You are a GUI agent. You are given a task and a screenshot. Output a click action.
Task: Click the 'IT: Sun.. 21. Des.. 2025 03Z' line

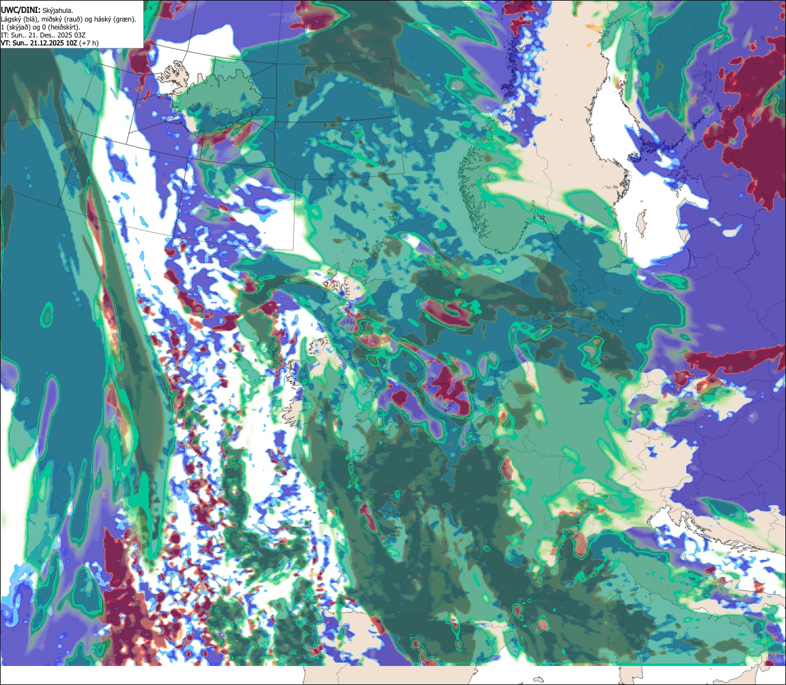pyautogui.click(x=42, y=35)
